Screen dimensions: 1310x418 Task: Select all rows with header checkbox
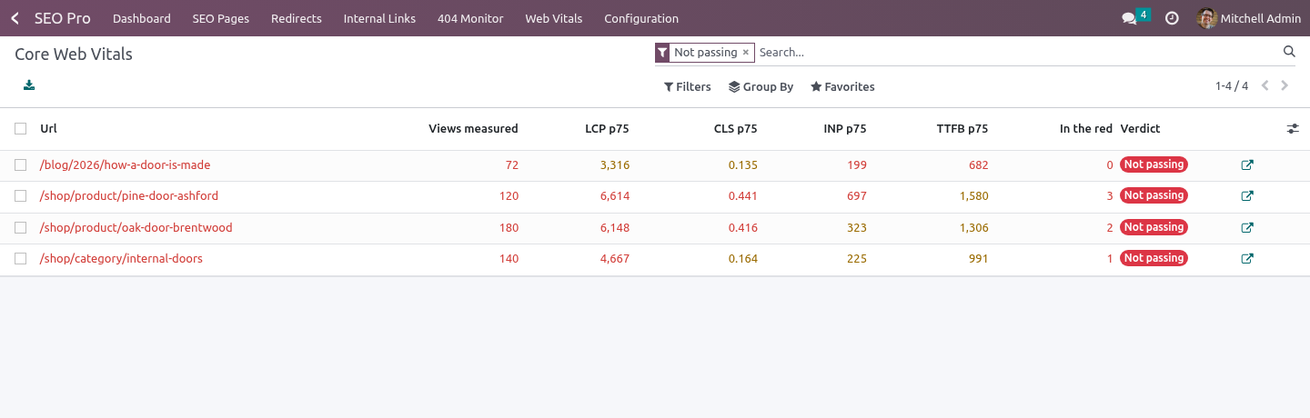(x=20, y=129)
